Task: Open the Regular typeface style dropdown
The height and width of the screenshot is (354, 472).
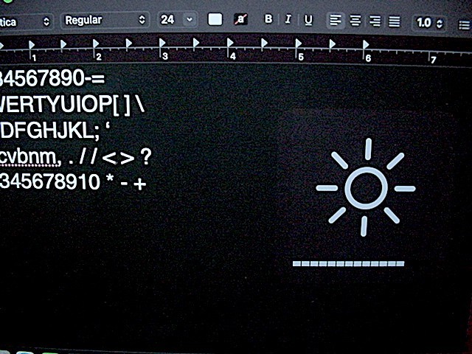Action: tap(105, 20)
